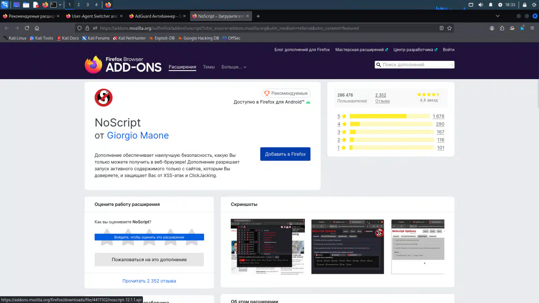Screen dimensions: 539x303
Task: Click the tracking protection shield icon
Action: pos(79,28)
